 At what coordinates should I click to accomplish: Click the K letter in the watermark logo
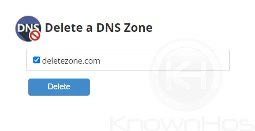[177, 75]
